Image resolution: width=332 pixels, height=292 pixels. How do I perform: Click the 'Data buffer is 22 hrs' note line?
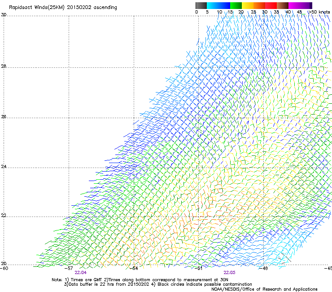point(158,284)
